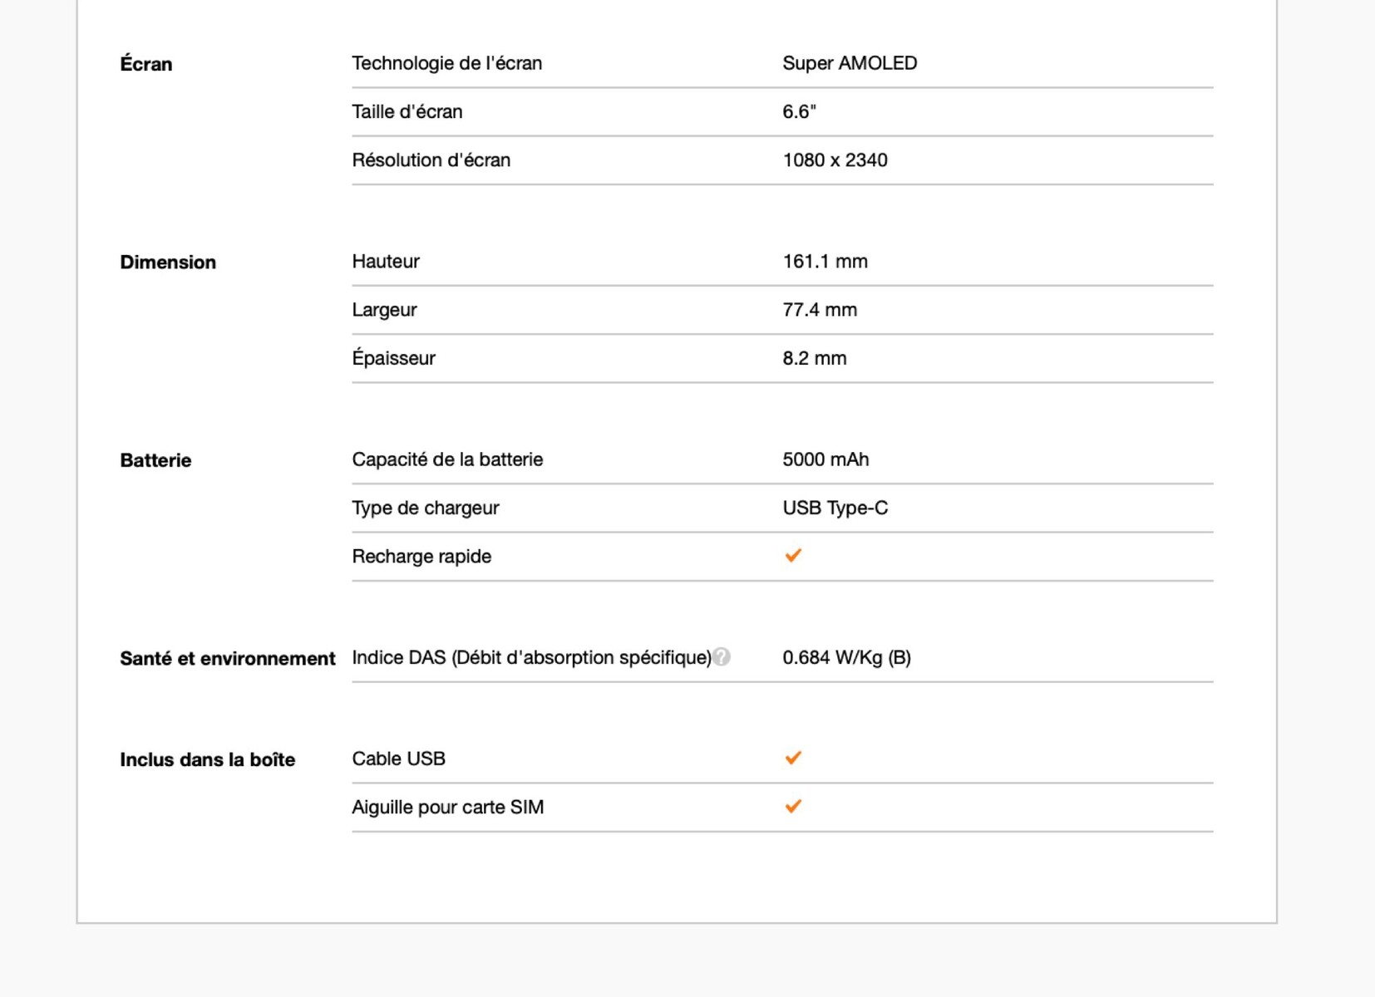Select the Dimension section heading
This screenshot has height=997, width=1375.
168,263
